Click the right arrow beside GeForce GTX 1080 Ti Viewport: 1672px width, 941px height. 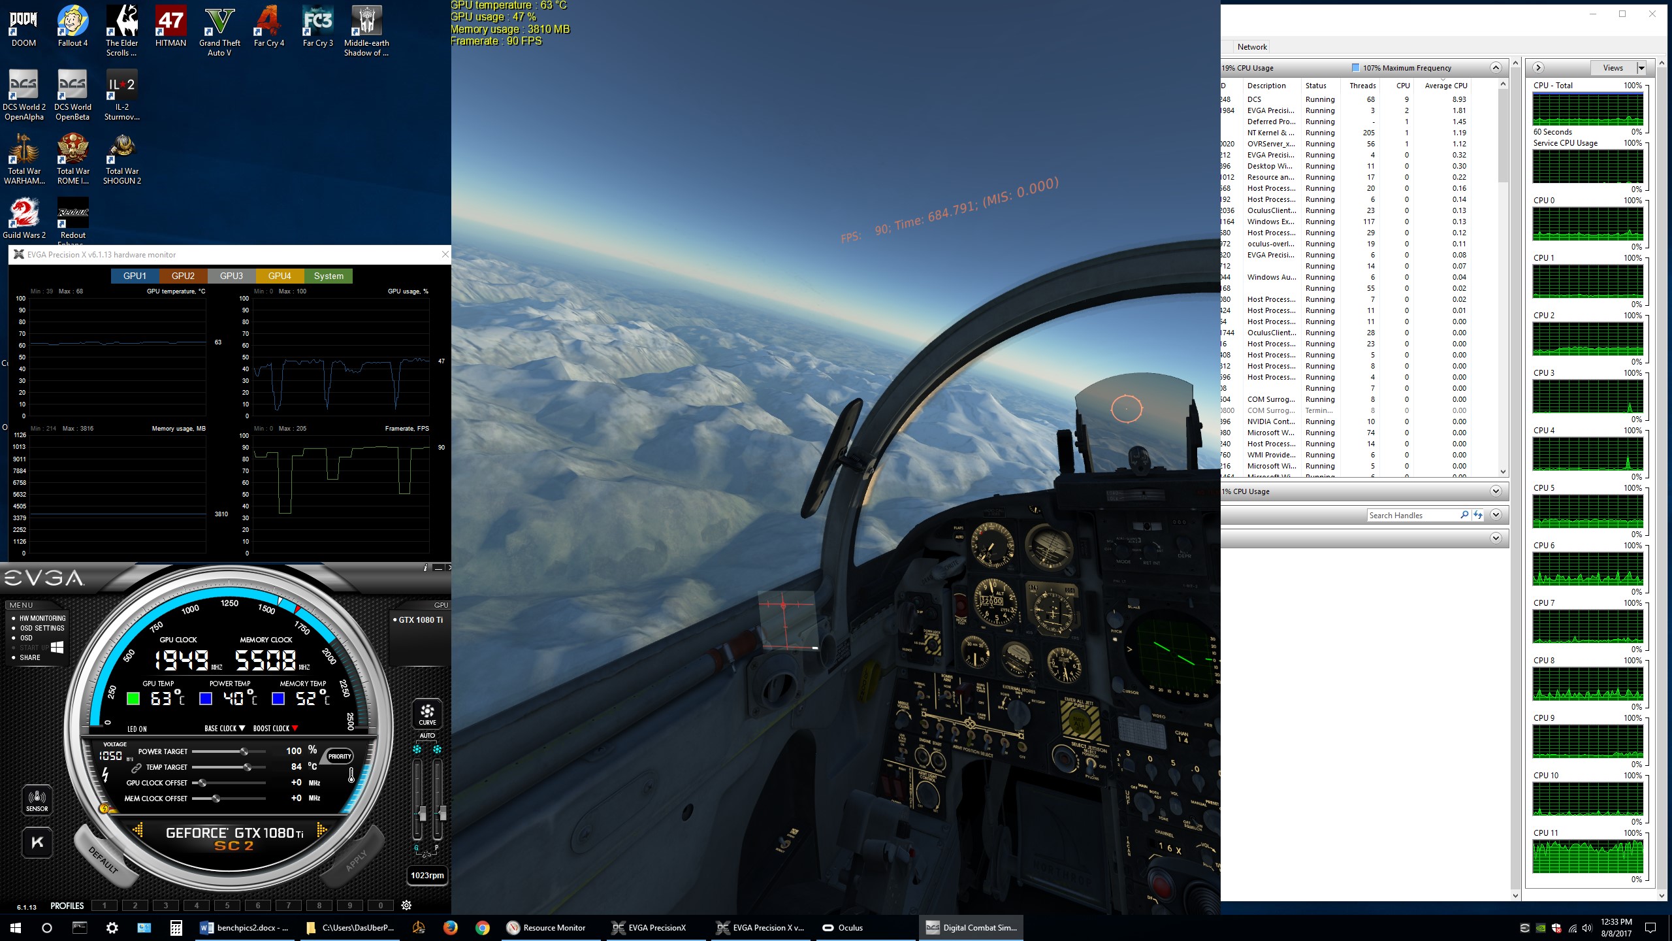tap(321, 830)
